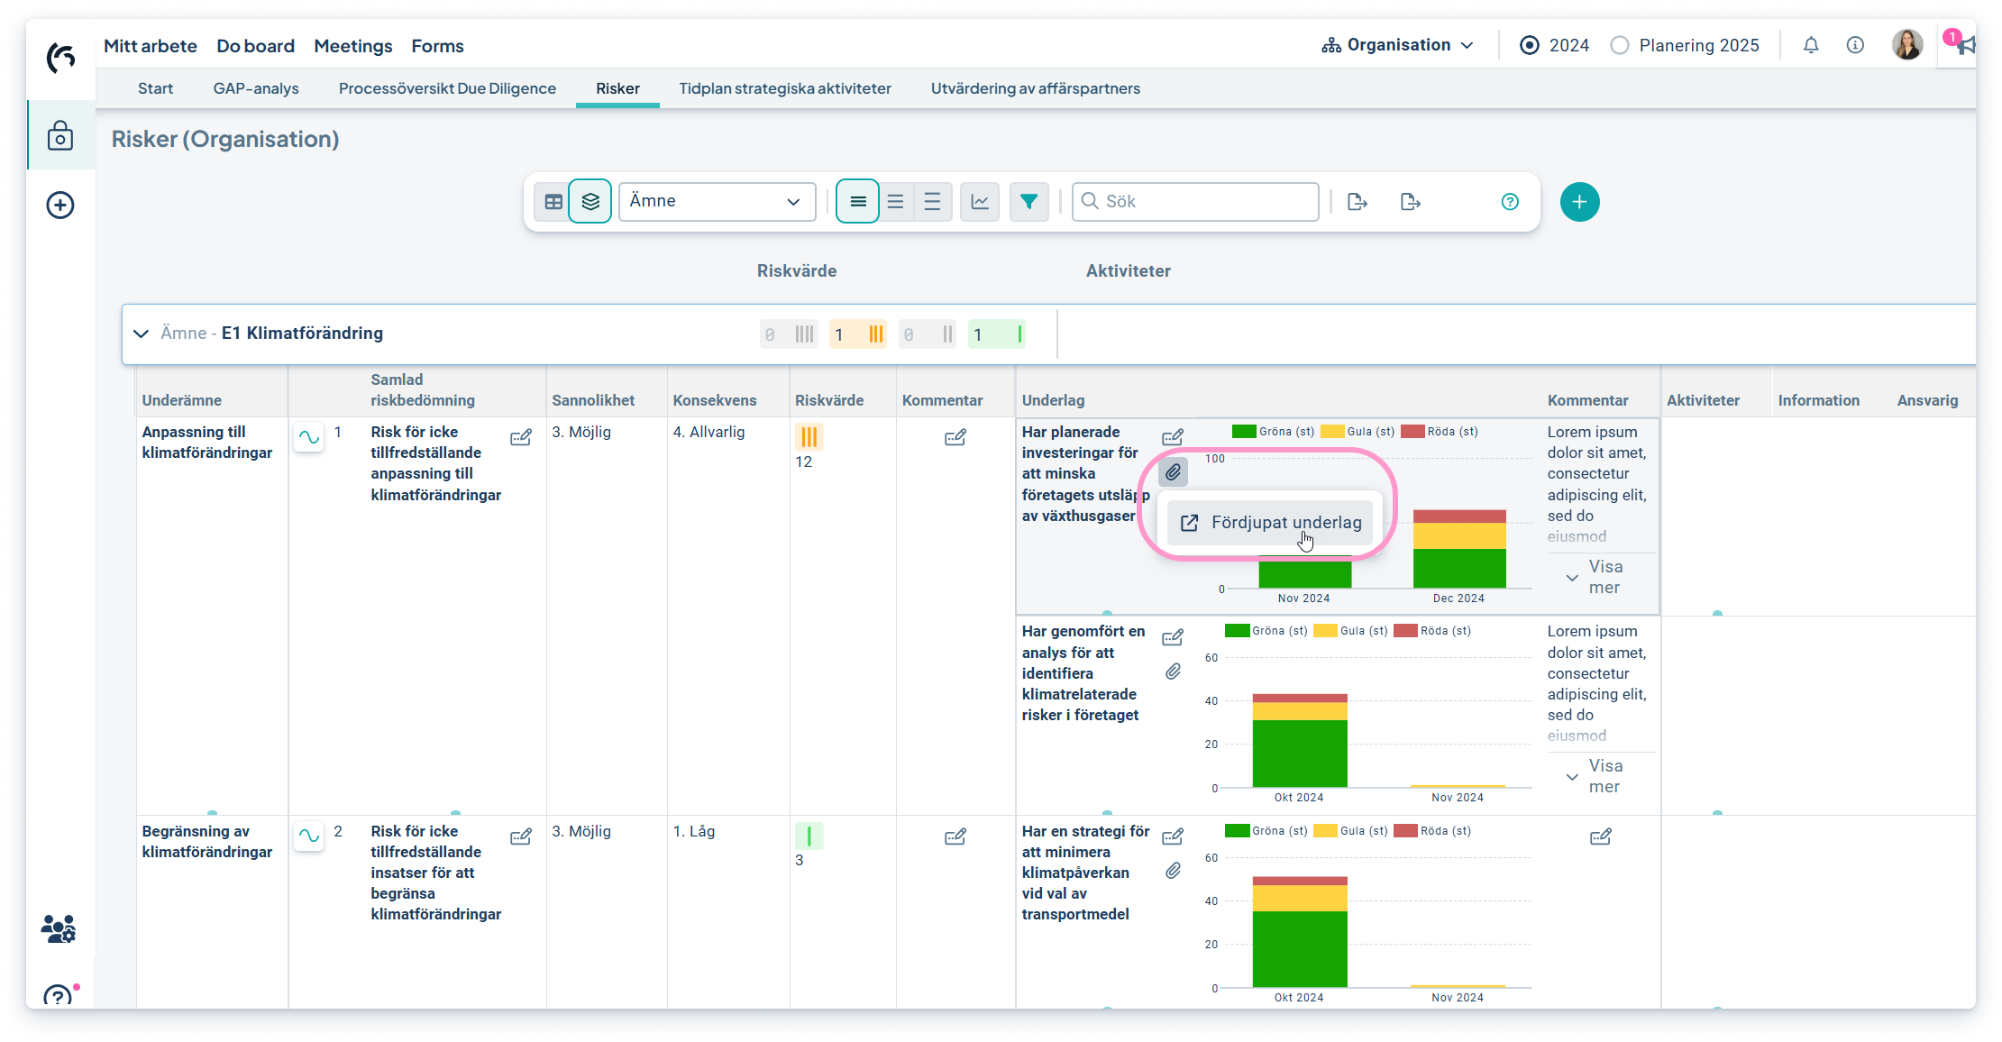The width and height of the screenshot is (2002, 1042).
Task: Switch to table view icon
Action: (x=553, y=202)
